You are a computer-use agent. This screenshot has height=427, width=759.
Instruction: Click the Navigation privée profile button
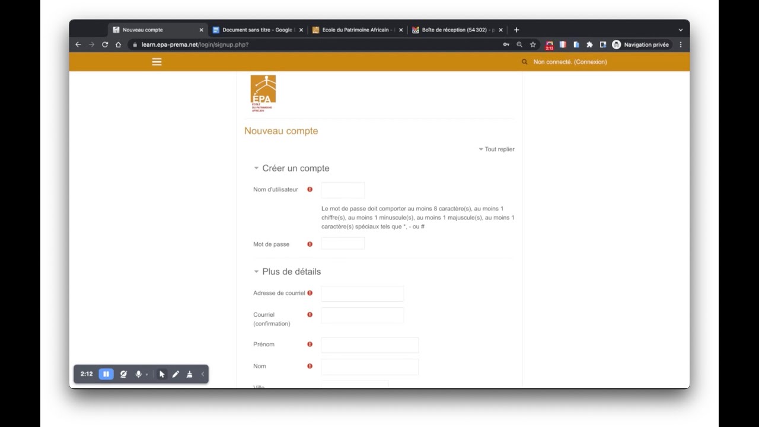pos(641,44)
